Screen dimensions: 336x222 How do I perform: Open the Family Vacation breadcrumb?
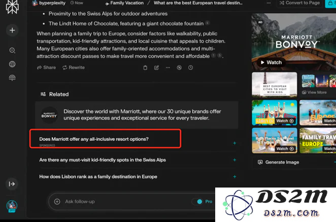(x=124, y=3)
